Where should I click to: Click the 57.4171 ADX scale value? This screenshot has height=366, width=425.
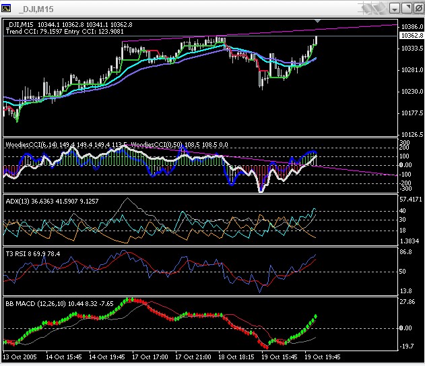pyautogui.click(x=411, y=200)
